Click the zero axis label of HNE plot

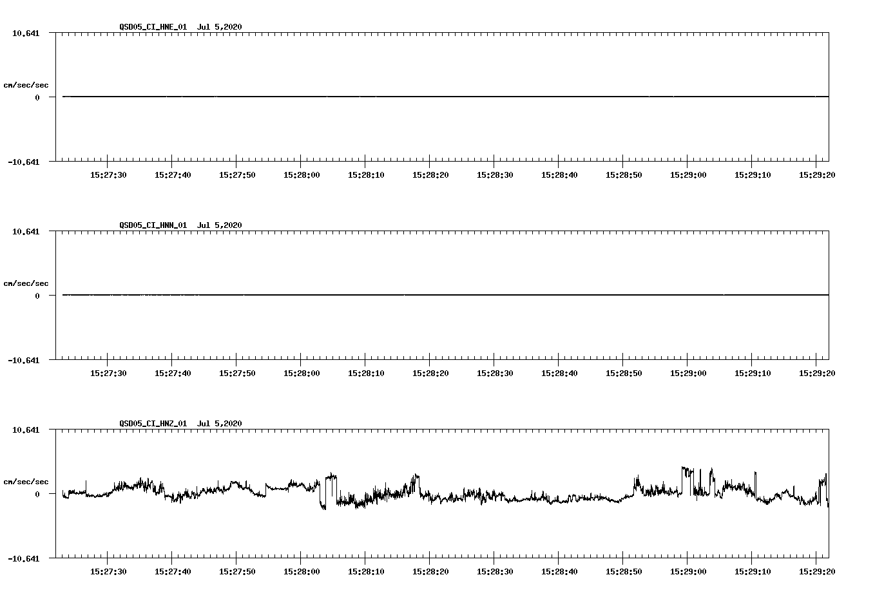pyautogui.click(x=37, y=98)
